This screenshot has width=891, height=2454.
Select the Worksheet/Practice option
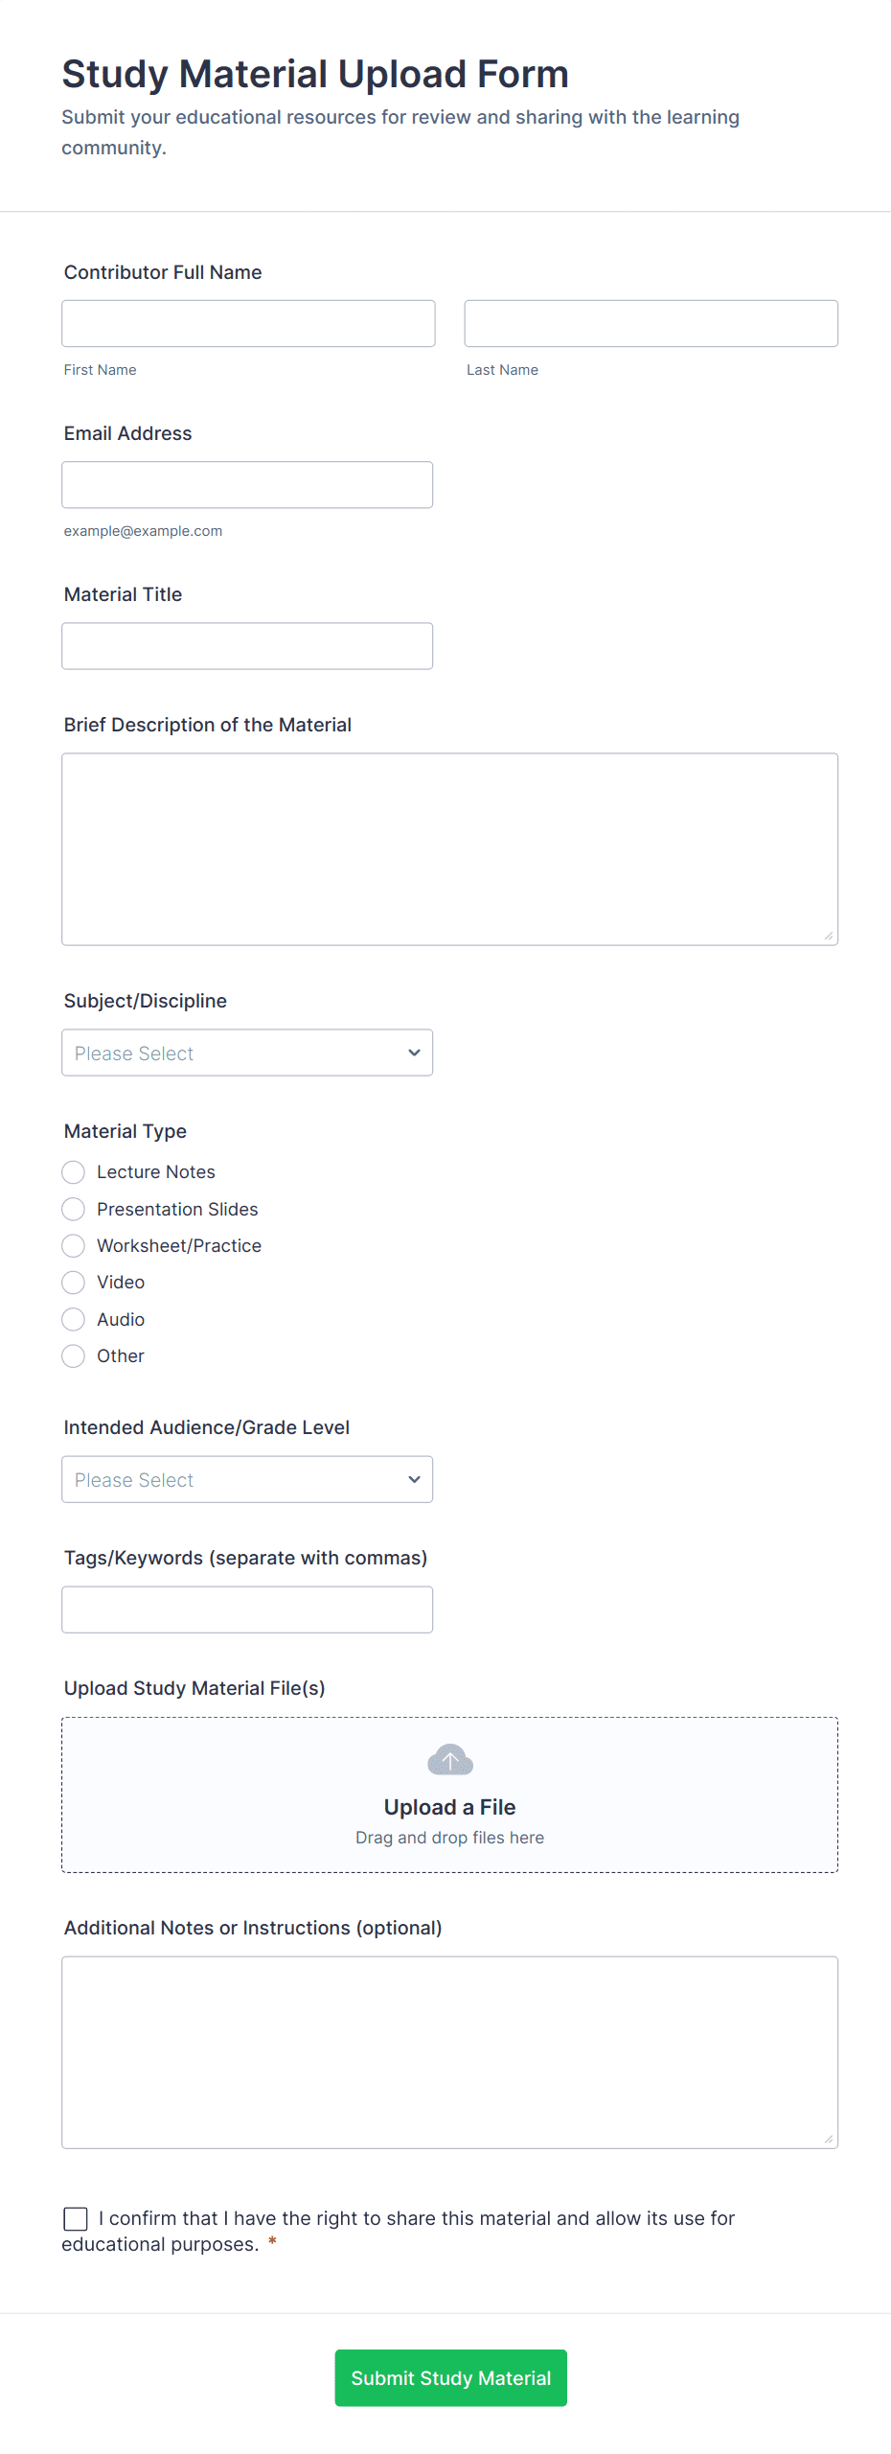(x=74, y=1245)
